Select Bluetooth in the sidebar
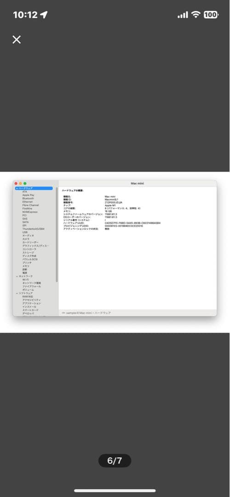The width and height of the screenshot is (230, 497). 28,198
